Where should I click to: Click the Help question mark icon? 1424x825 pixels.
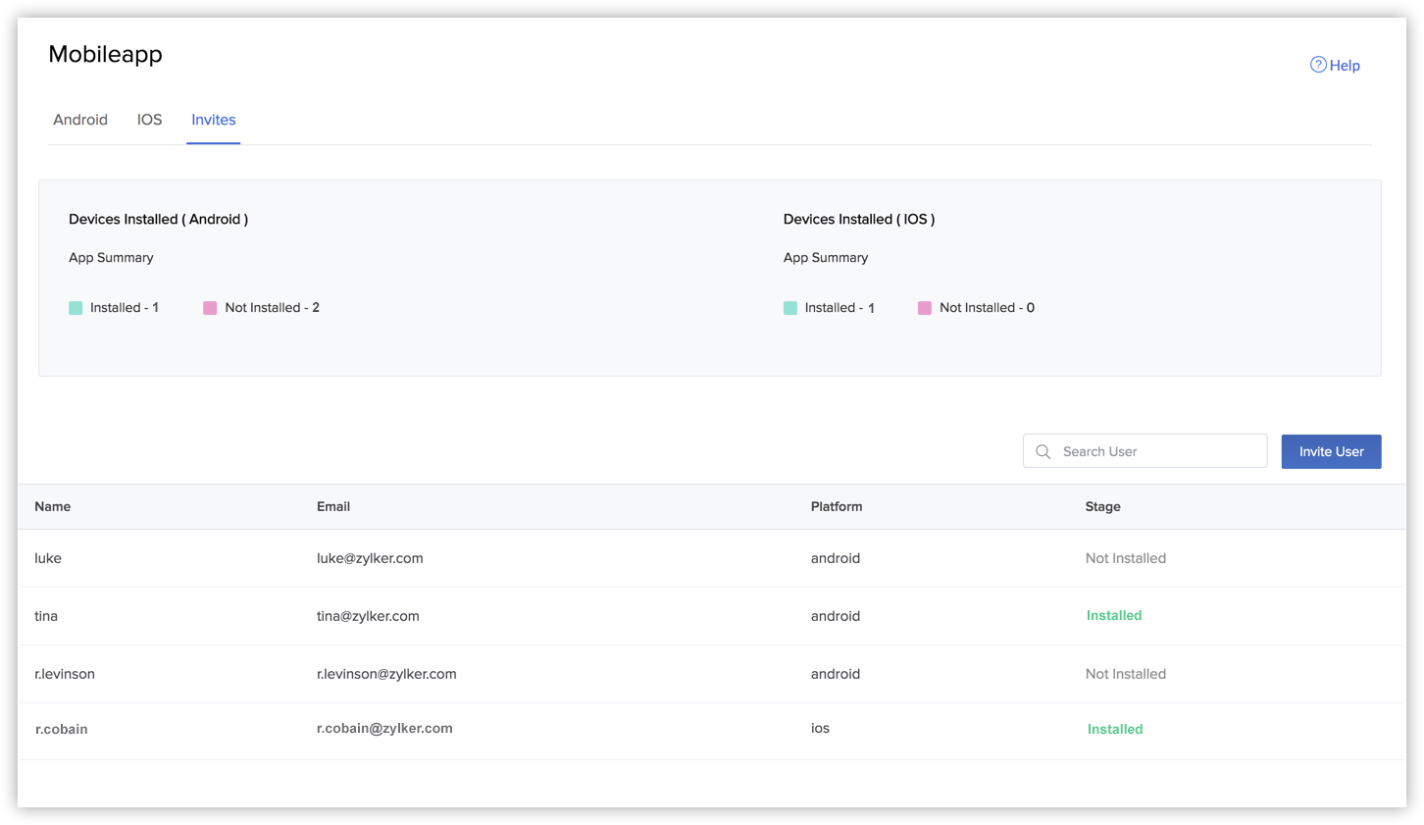pyautogui.click(x=1318, y=65)
